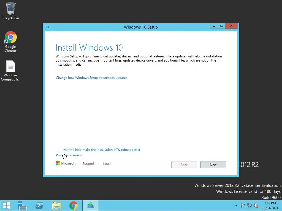Screen dimensions: 282x211
Task: Launch Server Manager from the taskbar
Action: (22, 206)
